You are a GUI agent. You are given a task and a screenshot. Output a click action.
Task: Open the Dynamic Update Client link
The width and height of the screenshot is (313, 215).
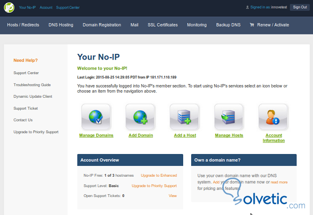[33, 96]
